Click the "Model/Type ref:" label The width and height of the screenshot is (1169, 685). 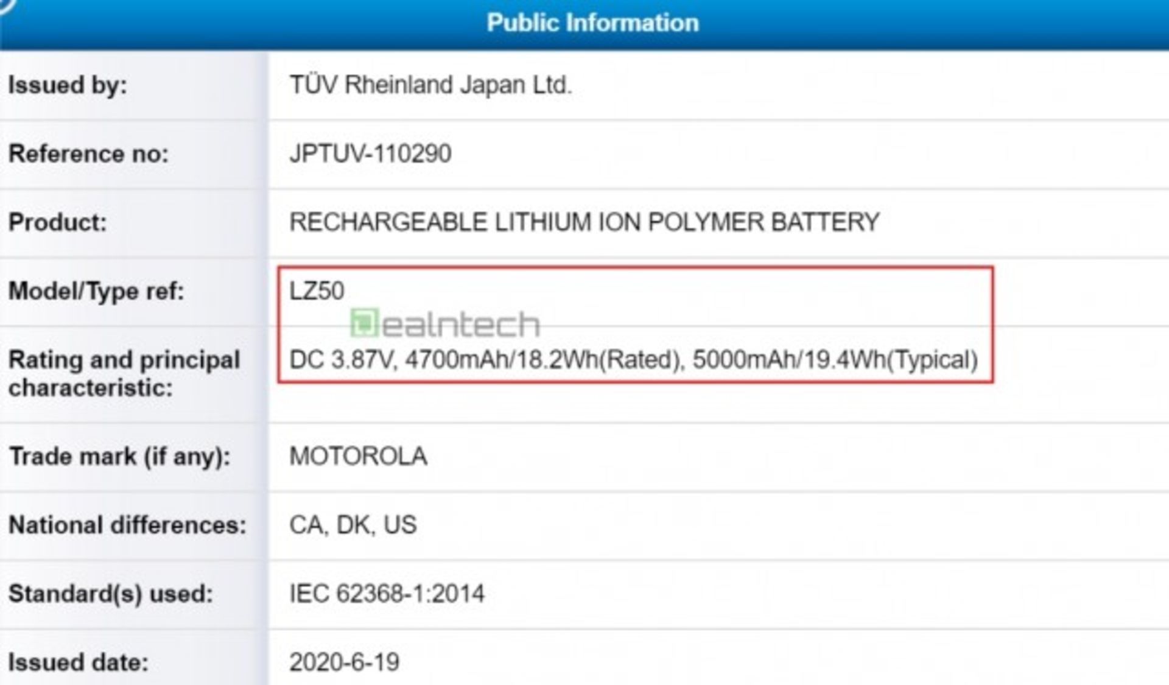click(x=96, y=291)
